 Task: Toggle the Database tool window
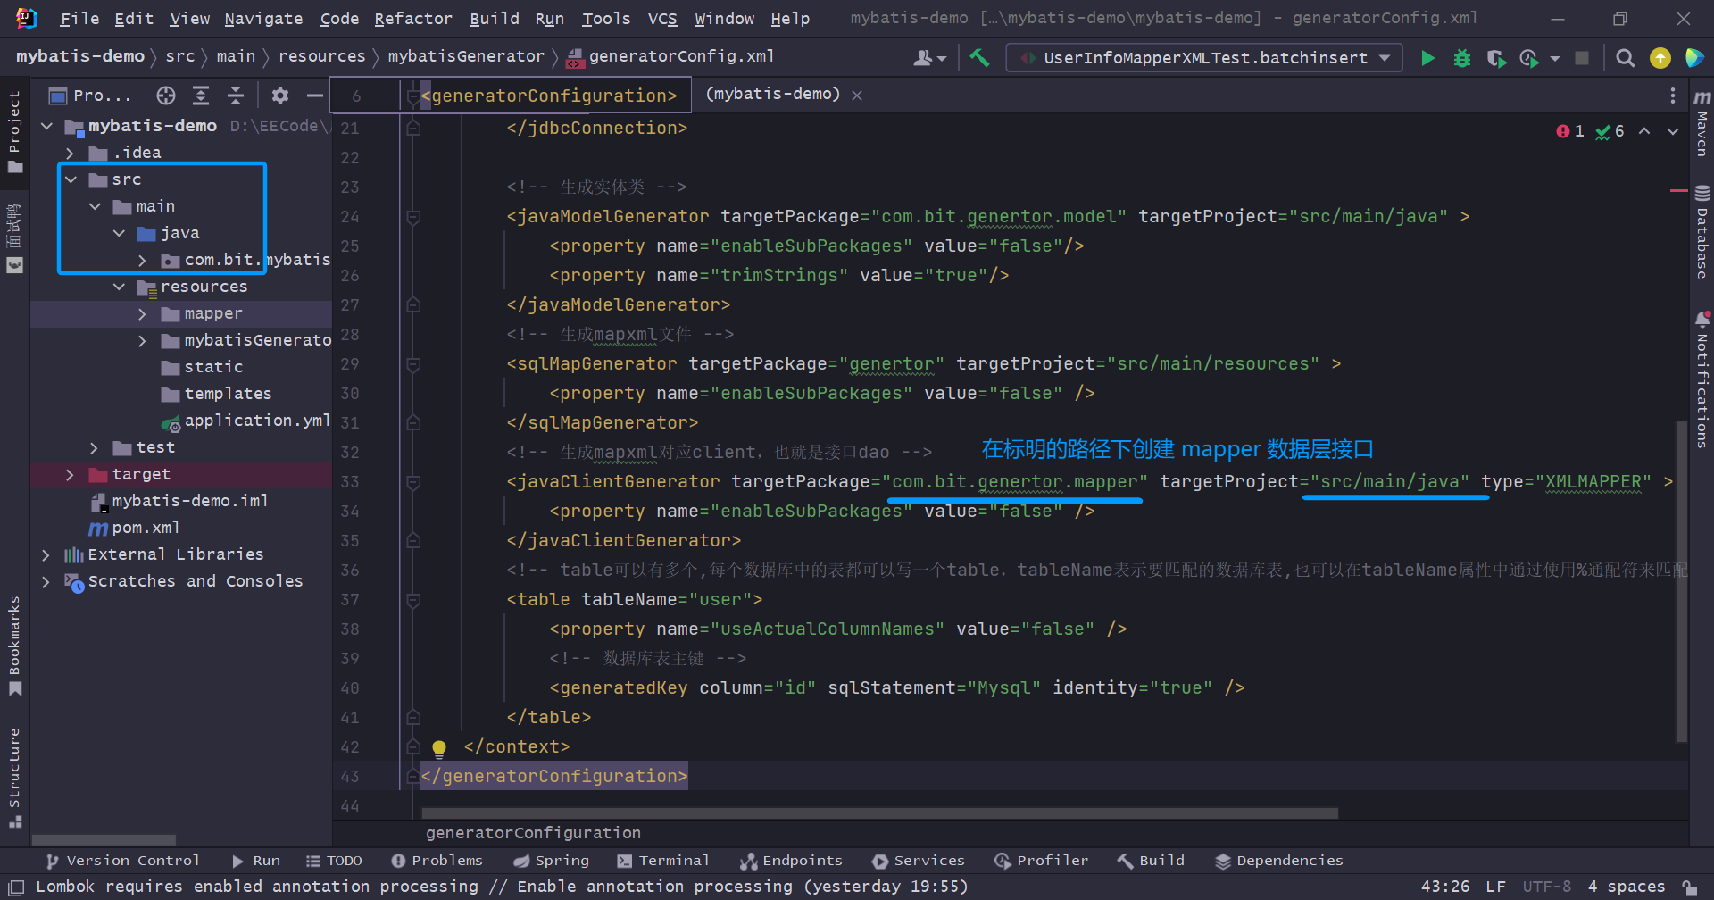coord(1702,232)
